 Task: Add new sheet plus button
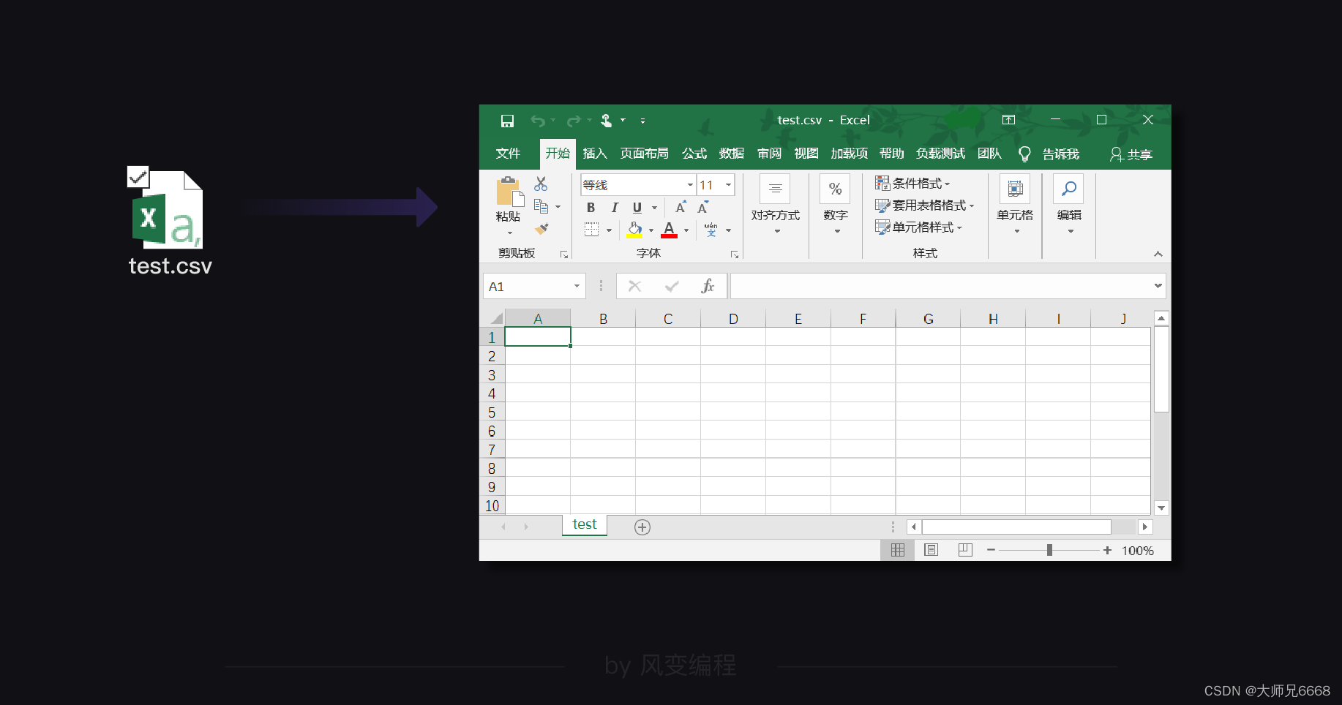tap(642, 527)
